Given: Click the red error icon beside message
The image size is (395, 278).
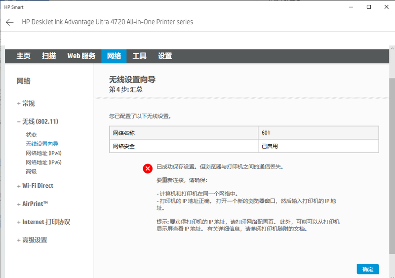Looking at the screenshot, I should pos(148,169).
